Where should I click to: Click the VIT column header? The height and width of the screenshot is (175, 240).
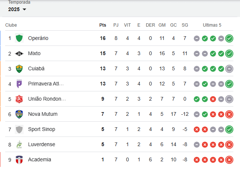(x=127, y=25)
